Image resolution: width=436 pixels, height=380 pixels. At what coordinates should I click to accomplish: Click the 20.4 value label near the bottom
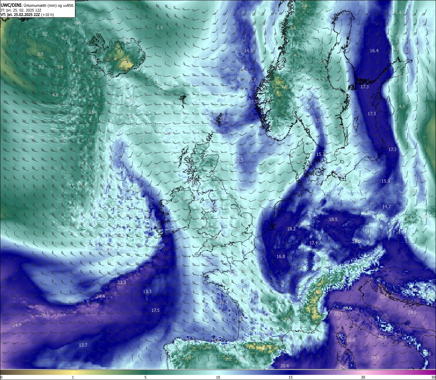click(284, 366)
